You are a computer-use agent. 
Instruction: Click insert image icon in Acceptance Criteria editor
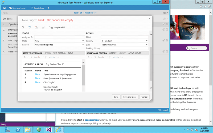click(122, 57)
